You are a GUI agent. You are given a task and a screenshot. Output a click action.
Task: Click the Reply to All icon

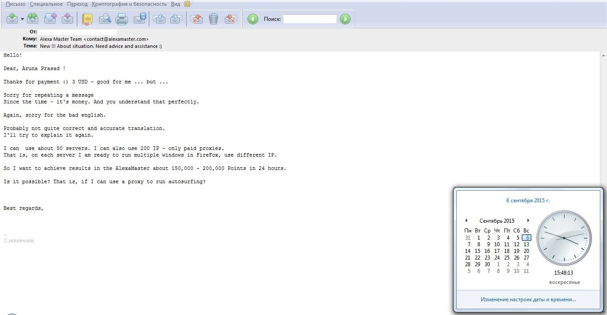pos(32,19)
